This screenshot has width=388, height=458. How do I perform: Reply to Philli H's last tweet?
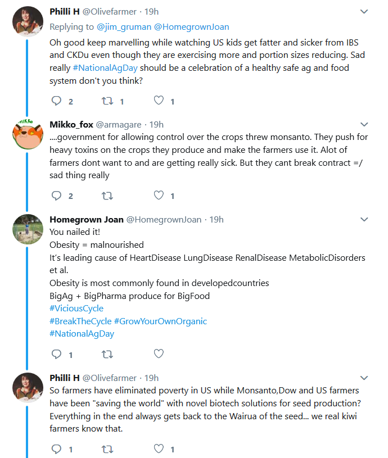(x=56, y=448)
